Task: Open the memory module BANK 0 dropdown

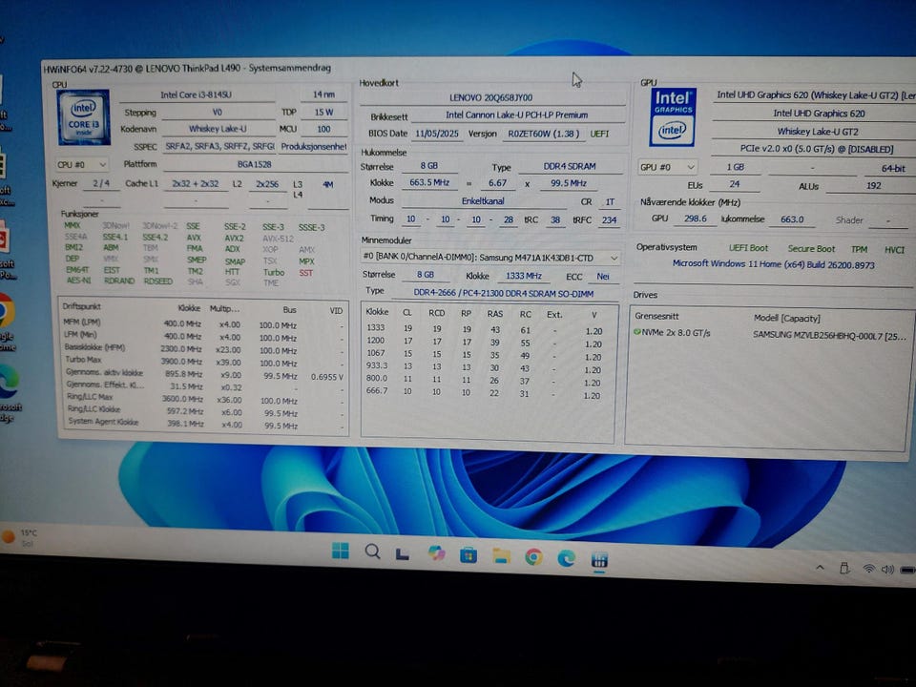Action: coord(490,257)
